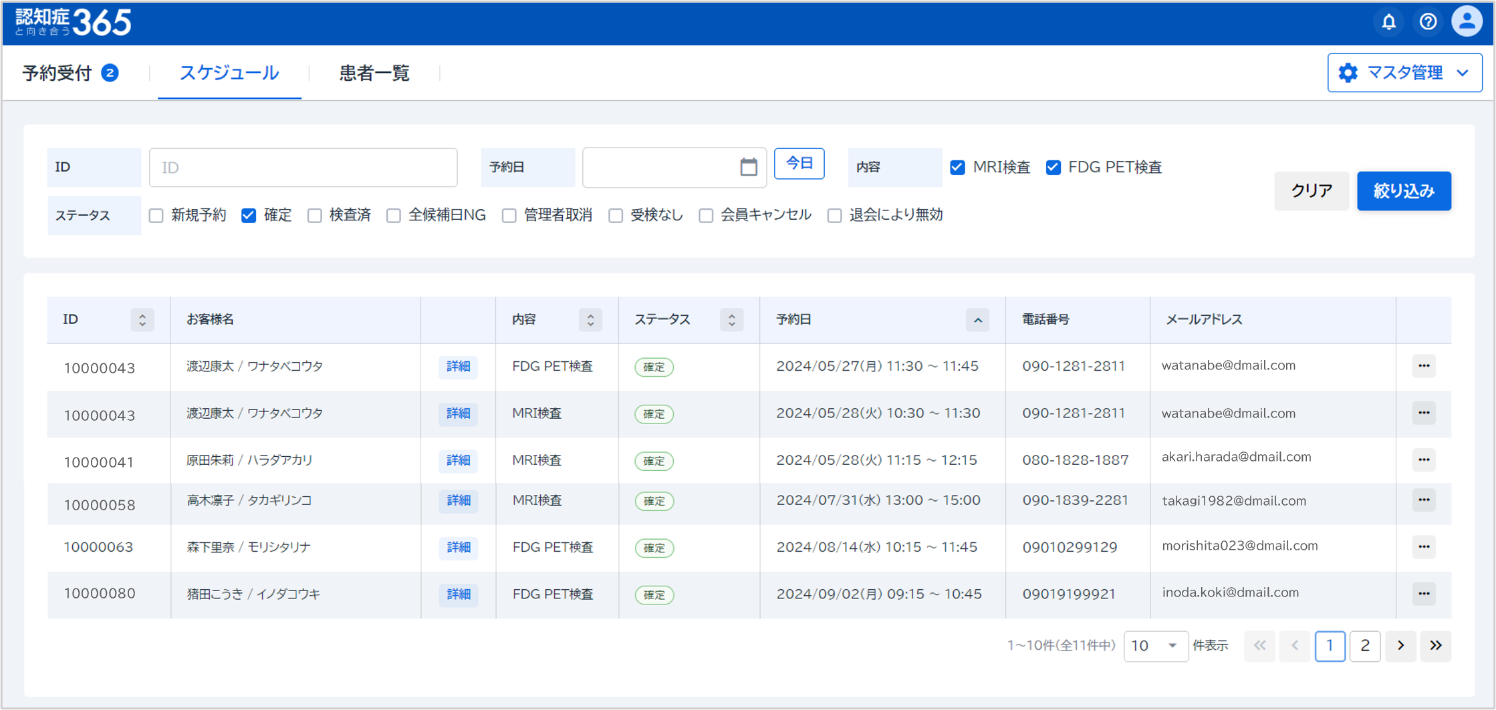The height and width of the screenshot is (710, 1496).
Task: Expand the マスタ管理 dropdown menu
Action: coord(1404,73)
